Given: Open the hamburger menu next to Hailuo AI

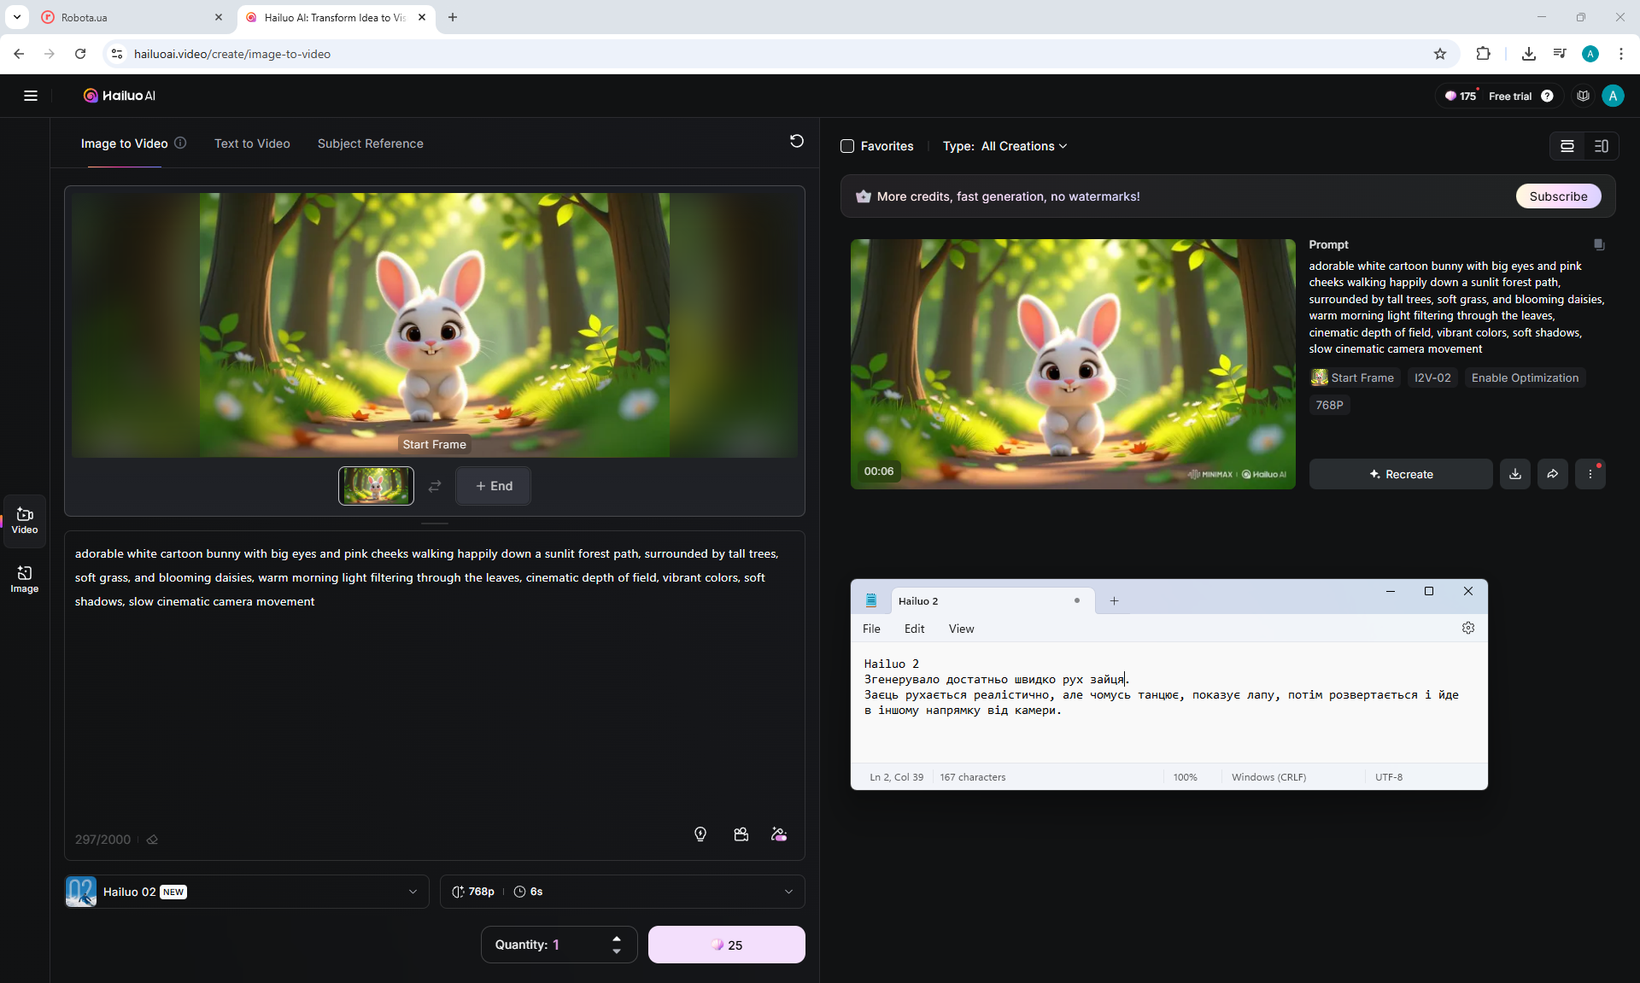Looking at the screenshot, I should coord(31,96).
